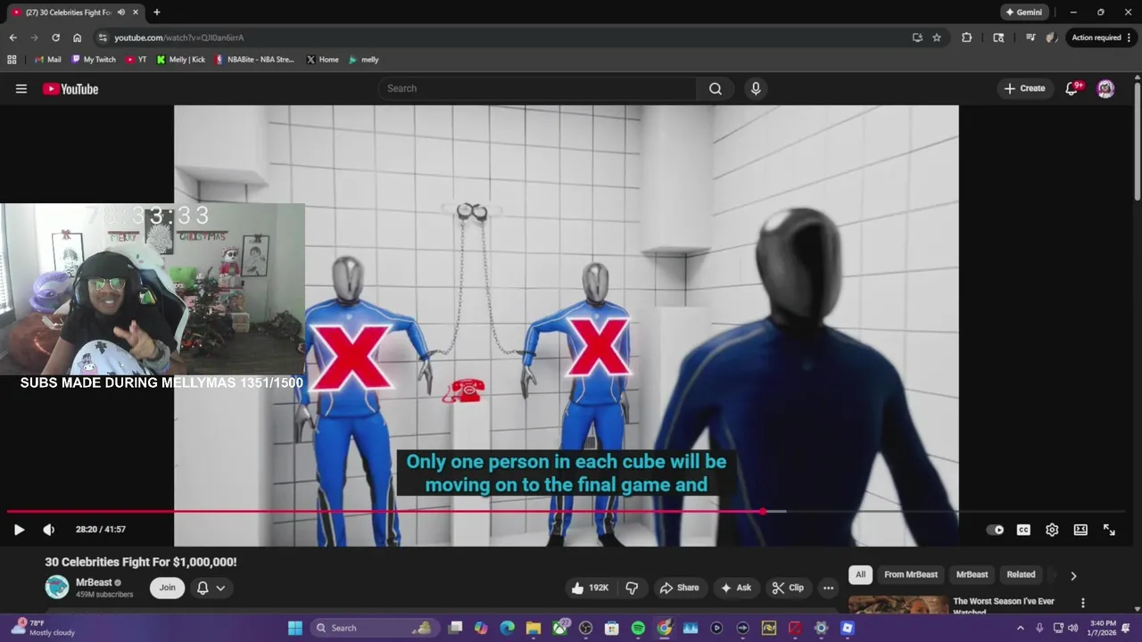Create a Clip of the video
The width and height of the screenshot is (1142, 642).
click(x=788, y=588)
